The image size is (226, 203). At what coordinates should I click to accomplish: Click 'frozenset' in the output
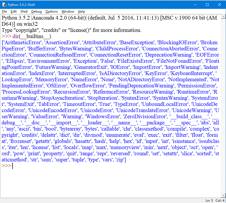[x=21, y=141]
